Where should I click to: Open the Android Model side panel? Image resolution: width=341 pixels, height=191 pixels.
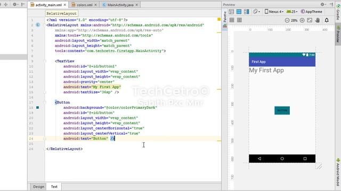click(338, 172)
